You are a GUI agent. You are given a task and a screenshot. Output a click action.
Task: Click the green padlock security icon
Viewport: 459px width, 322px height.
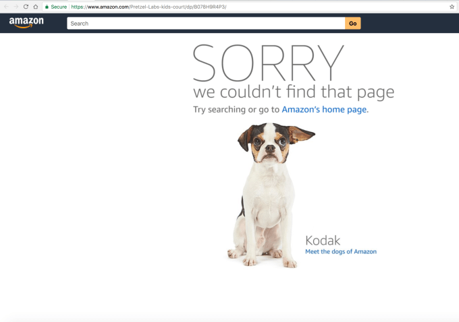[47, 7]
